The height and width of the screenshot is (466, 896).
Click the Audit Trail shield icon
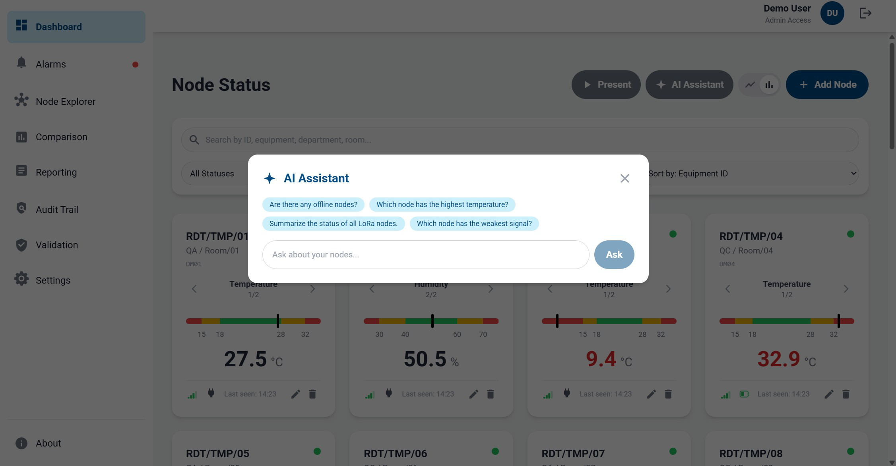[x=21, y=208]
